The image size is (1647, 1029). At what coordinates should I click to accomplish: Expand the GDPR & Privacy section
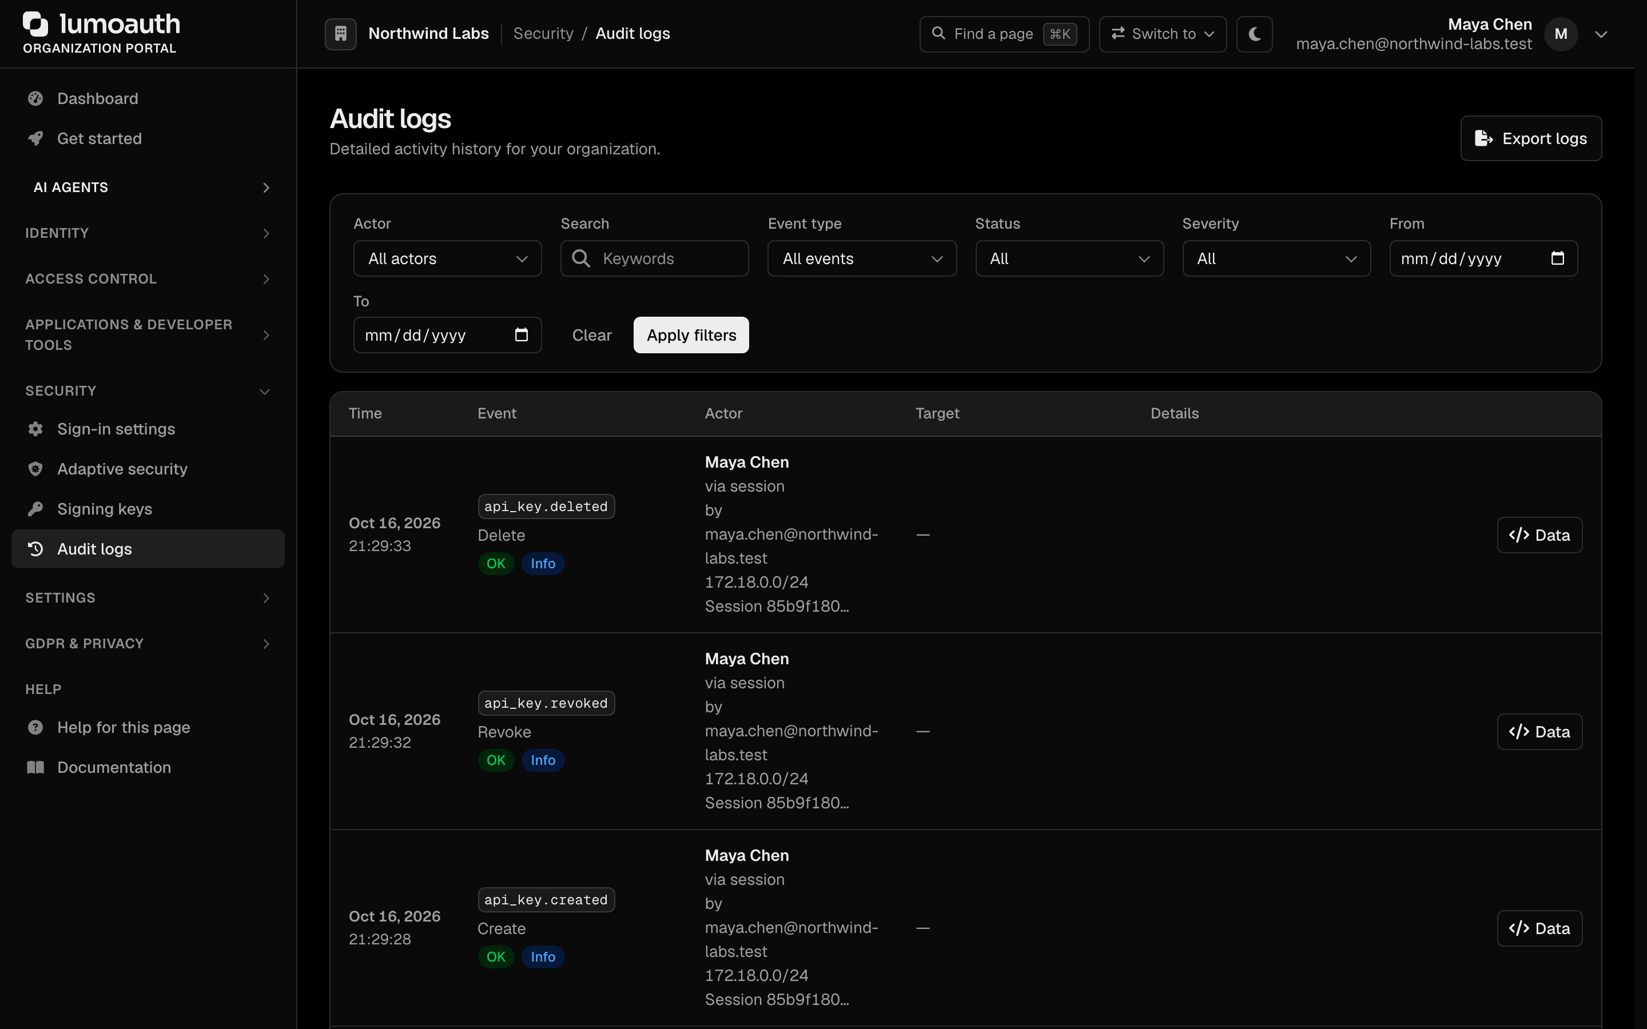click(x=148, y=644)
